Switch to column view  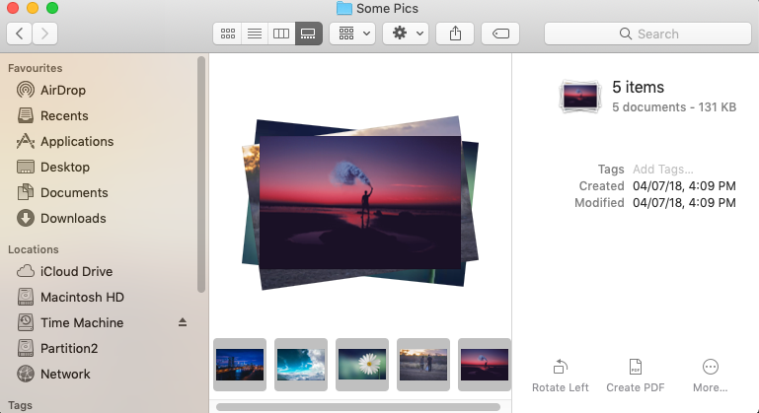point(281,34)
